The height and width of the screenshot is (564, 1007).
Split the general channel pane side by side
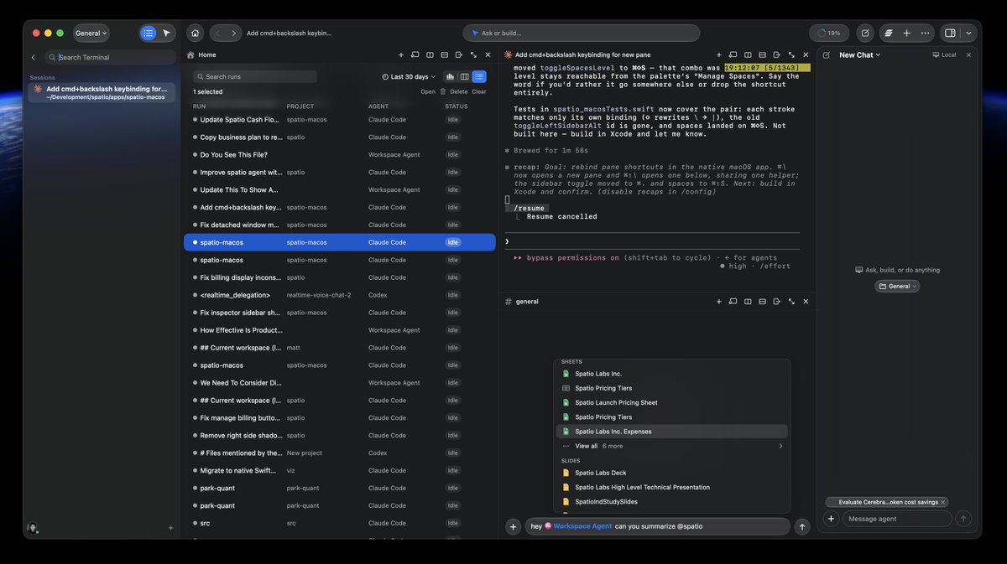pyautogui.click(x=748, y=301)
